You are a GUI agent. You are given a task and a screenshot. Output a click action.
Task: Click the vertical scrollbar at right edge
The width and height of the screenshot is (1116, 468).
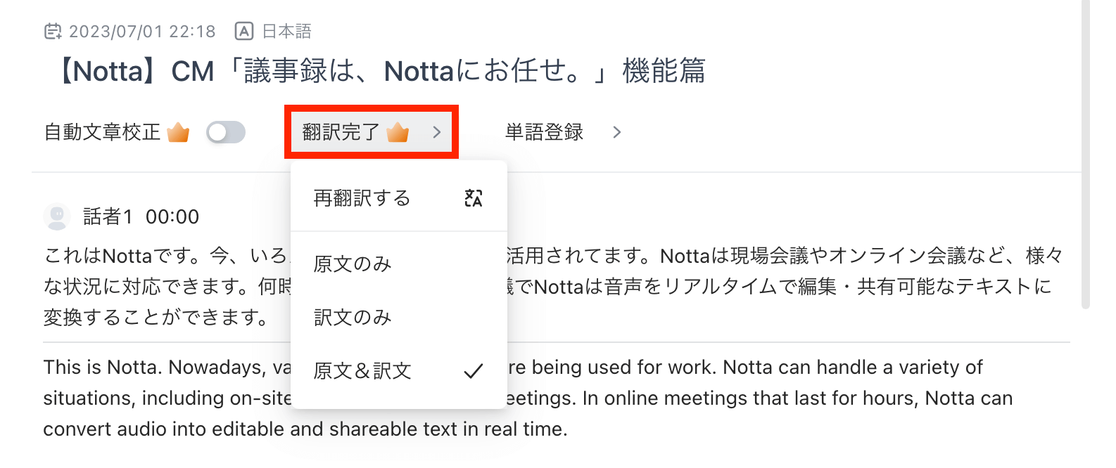(x=1086, y=155)
